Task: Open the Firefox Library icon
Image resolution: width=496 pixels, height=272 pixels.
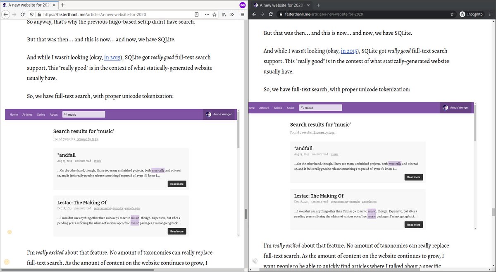Action: pyautogui.click(x=224, y=14)
